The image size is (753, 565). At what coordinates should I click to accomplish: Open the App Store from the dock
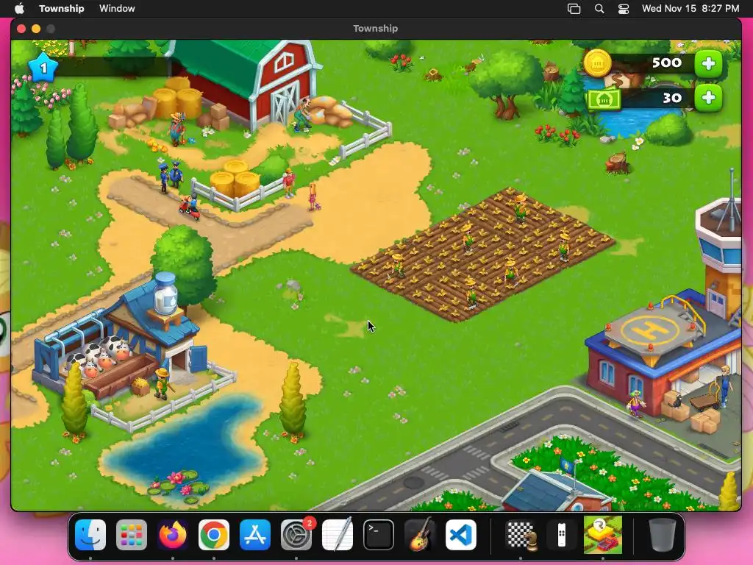[x=255, y=534]
